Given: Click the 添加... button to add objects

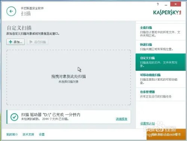Looking at the screenshot, I should point(15,42).
